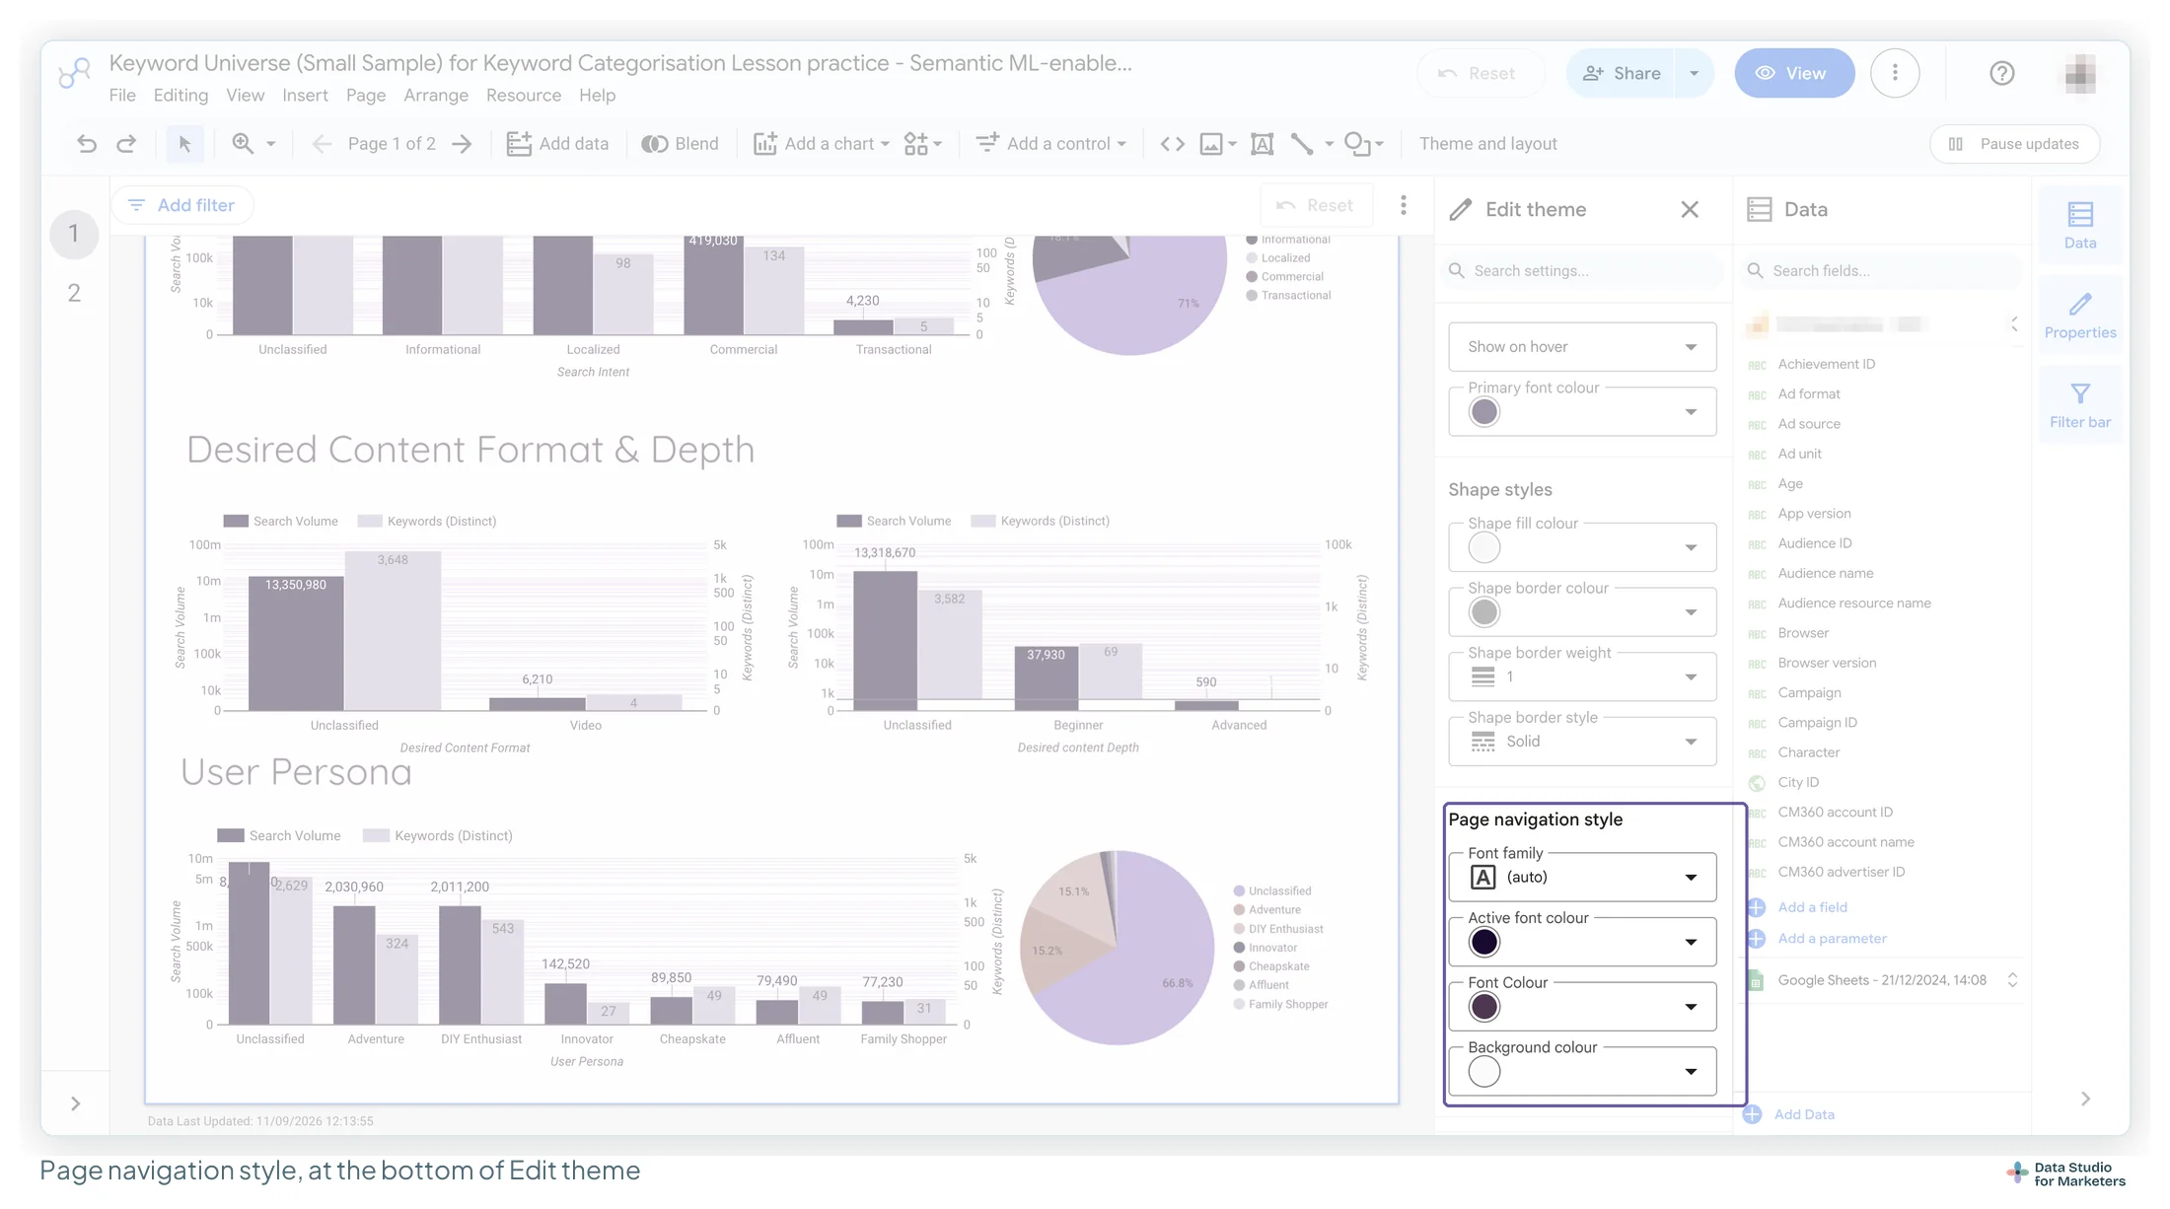
Task: Open Shape border colour picker
Action: [1582, 612]
